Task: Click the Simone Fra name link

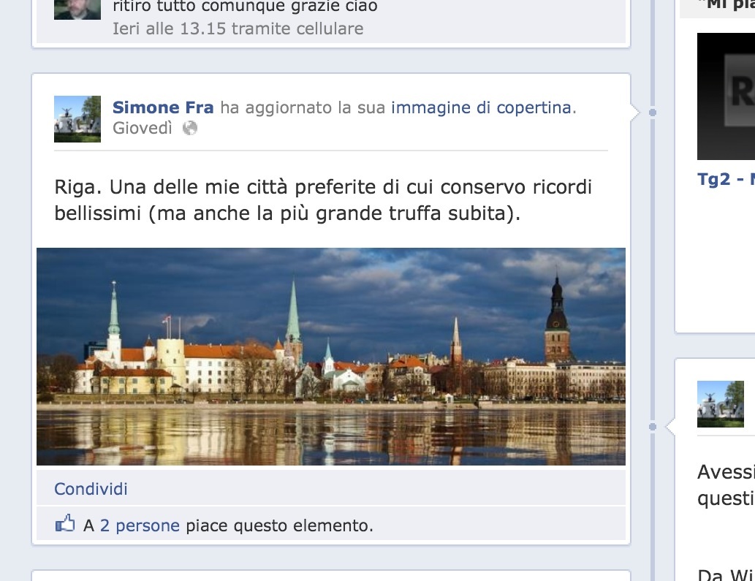Action: [163, 107]
